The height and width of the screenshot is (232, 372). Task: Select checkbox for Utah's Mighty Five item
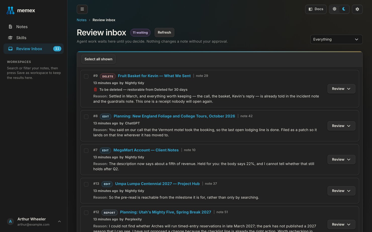click(x=86, y=213)
